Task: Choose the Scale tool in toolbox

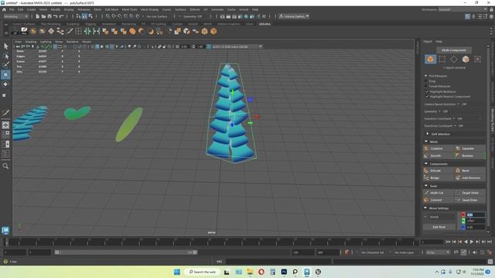Action: click(x=5, y=95)
